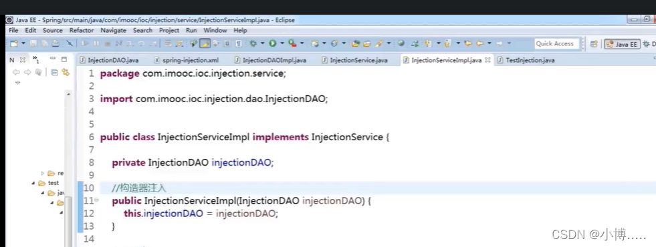The width and height of the screenshot is (656, 247).
Task: Open the Open Perspective icon
Action: pyautogui.click(x=594, y=43)
